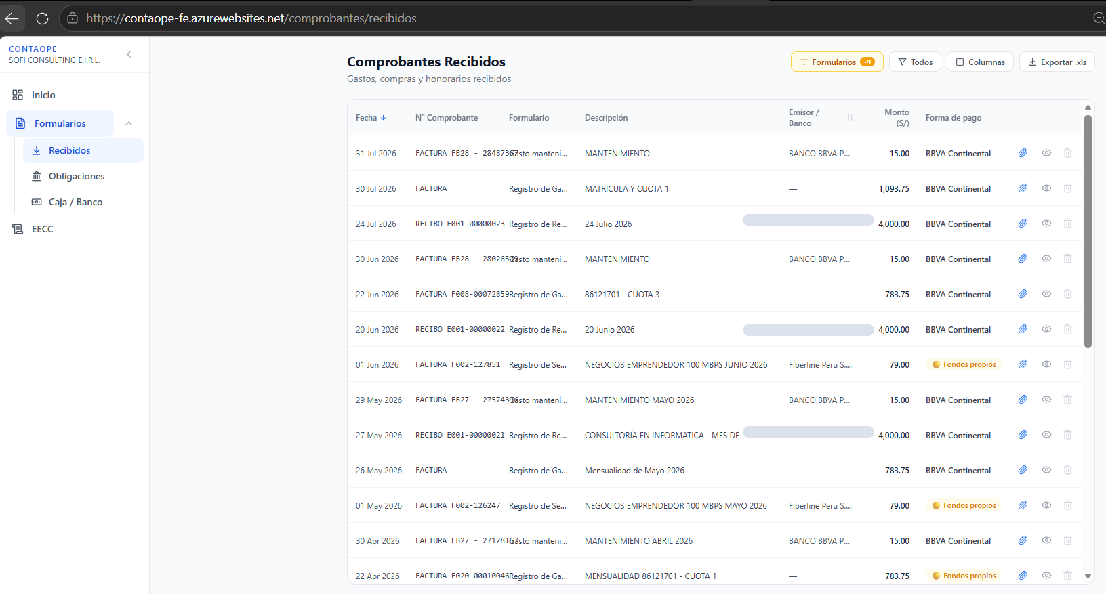Collapse the Formularios submenu chevron
Image resolution: width=1106 pixels, height=594 pixels.
point(129,123)
